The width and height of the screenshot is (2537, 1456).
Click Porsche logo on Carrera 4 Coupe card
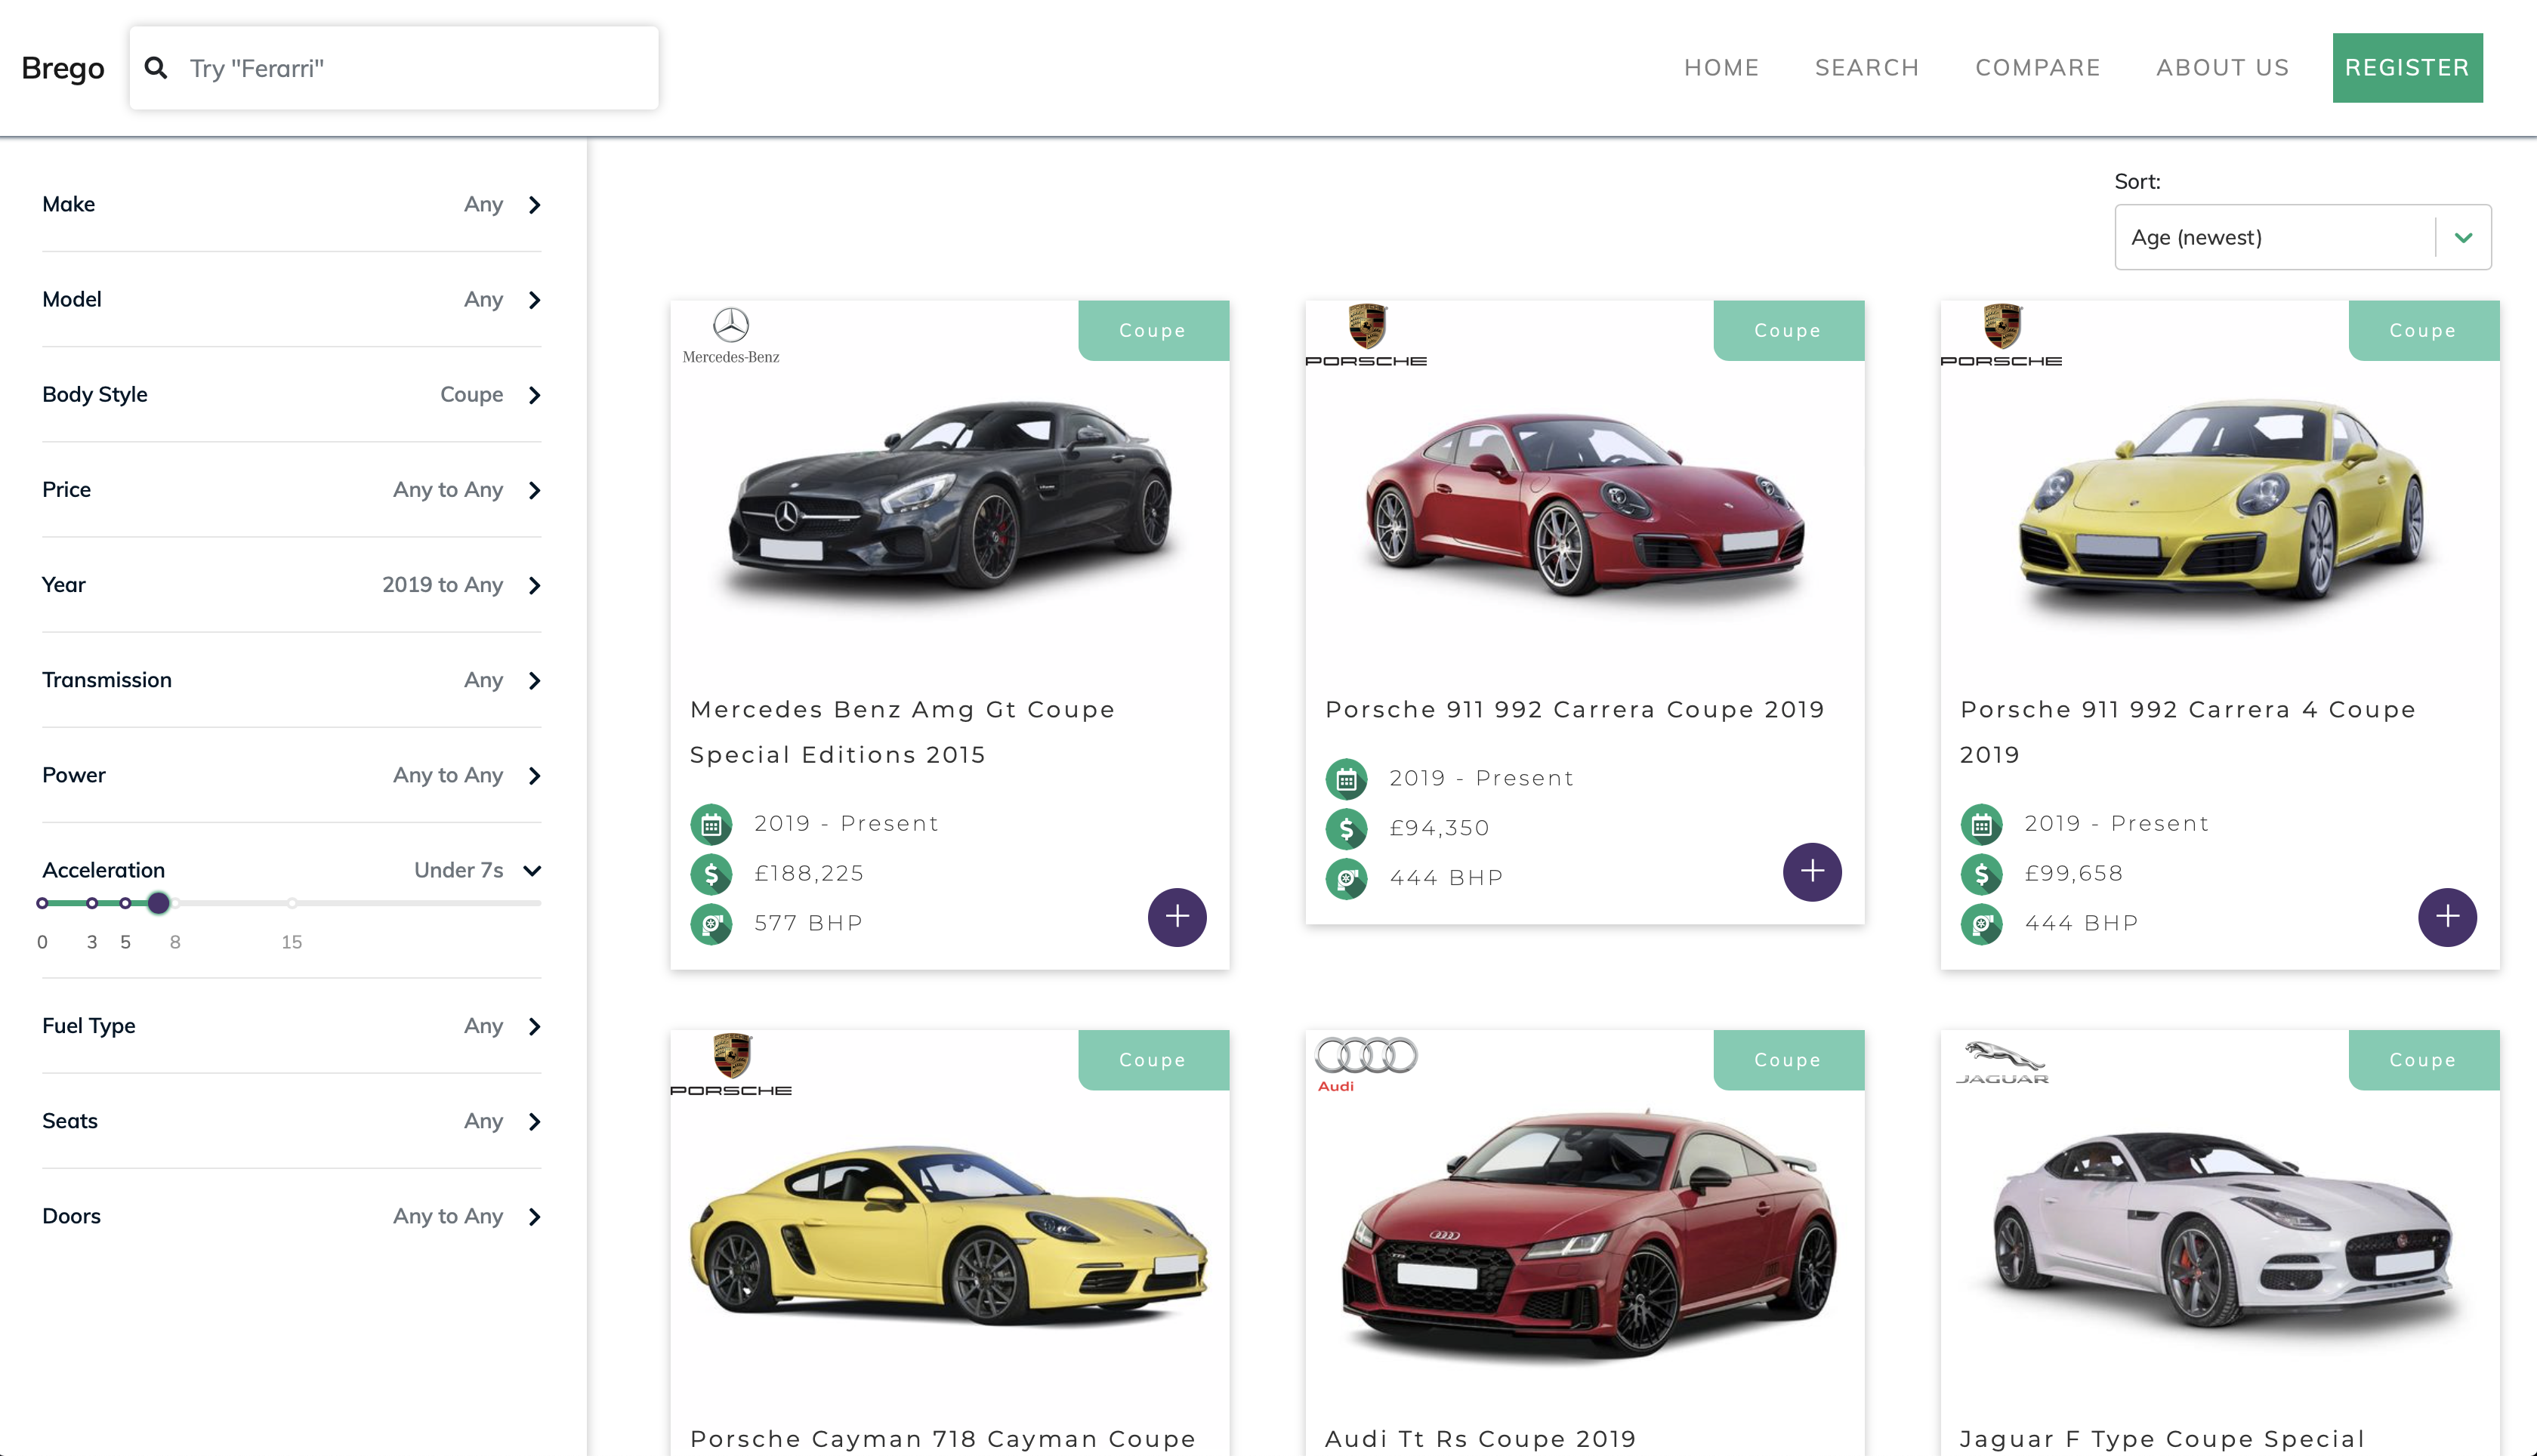tap(2001, 336)
